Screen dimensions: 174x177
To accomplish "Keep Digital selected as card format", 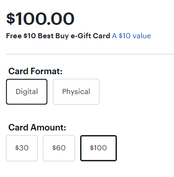I will point(27,92).
